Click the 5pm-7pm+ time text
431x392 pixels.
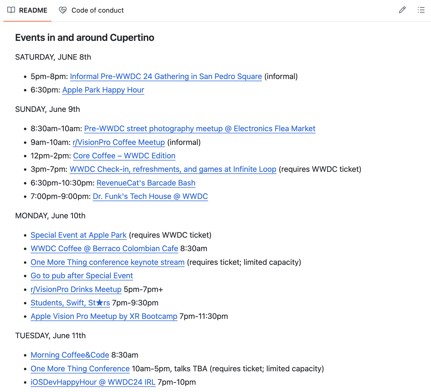(143, 289)
